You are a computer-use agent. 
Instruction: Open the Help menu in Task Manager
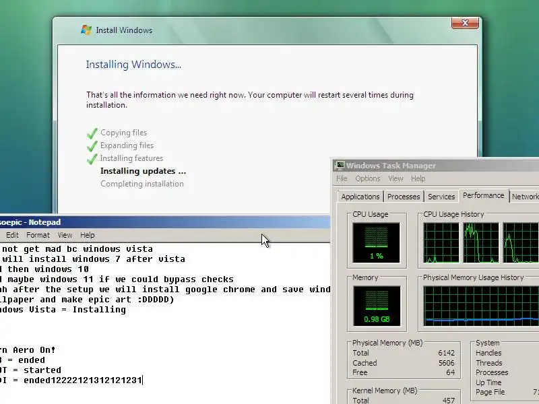pyautogui.click(x=418, y=178)
